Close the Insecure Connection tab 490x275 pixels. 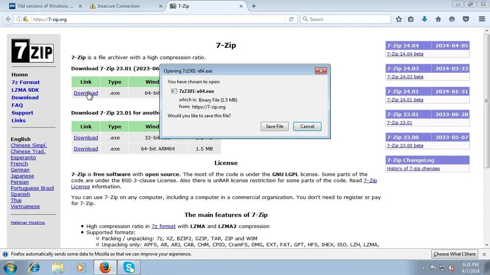[161, 6]
